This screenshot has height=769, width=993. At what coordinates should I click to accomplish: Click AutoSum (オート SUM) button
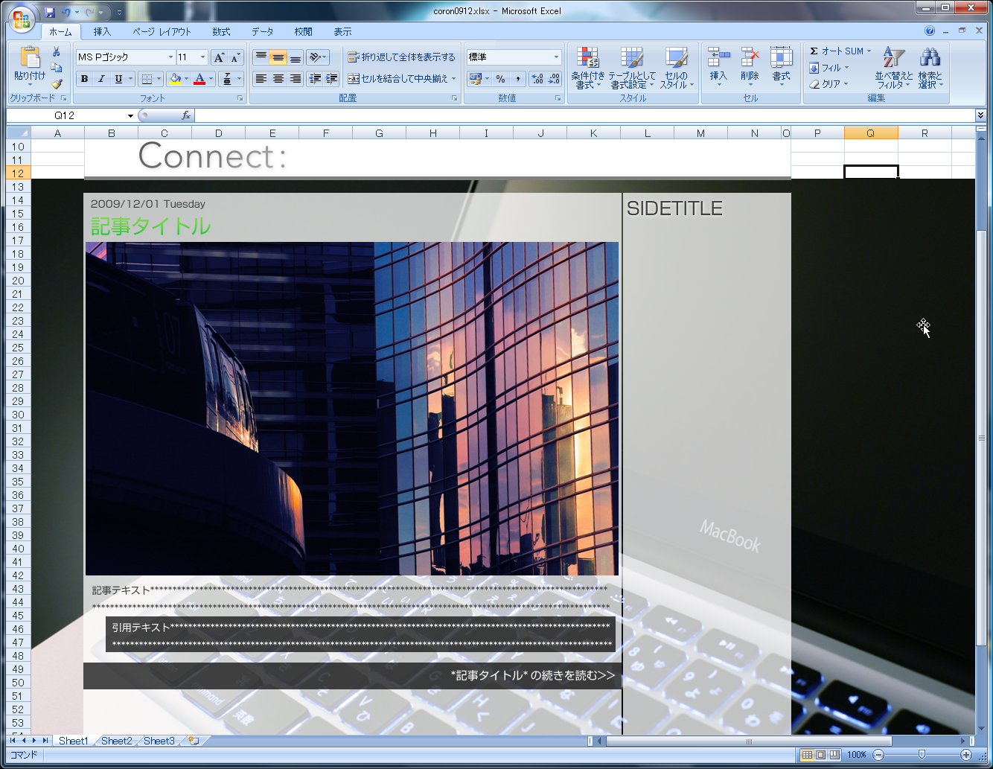pos(836,51)
